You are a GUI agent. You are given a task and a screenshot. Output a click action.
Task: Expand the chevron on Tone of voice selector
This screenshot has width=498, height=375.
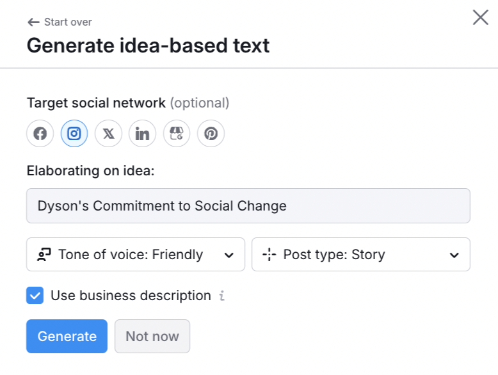pos(229,255)
